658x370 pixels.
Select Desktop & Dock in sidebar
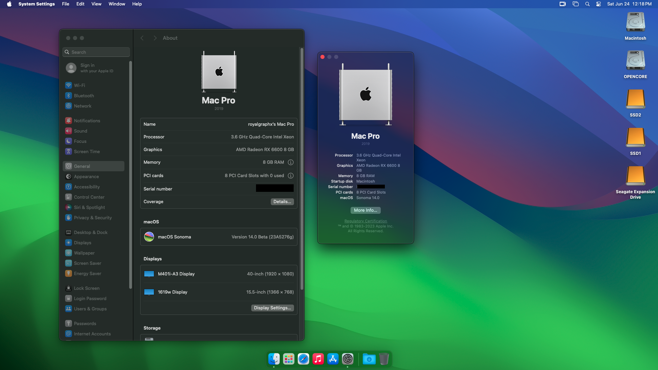point(94,232)
